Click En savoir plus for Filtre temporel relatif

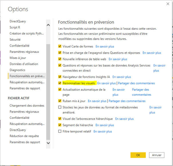pyautogui.click(x=103, y=131)
